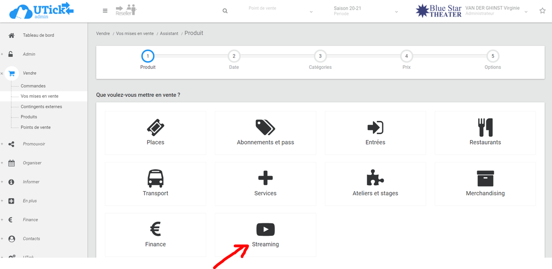
Task: Click the Streaming play icon
Action: tap(265, 229)
